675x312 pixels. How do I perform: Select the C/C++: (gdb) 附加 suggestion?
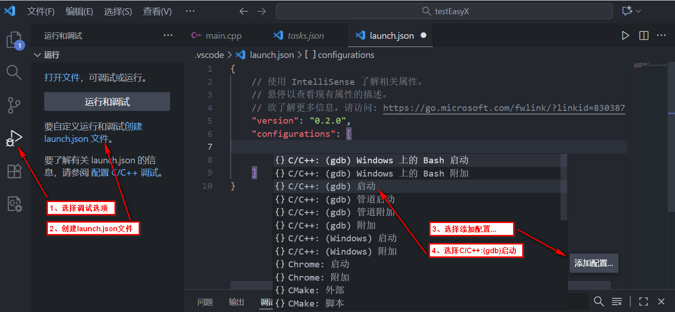pos(416,225)
